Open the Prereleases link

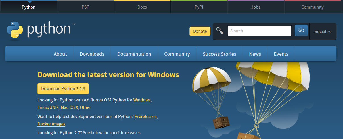point(146,117)
